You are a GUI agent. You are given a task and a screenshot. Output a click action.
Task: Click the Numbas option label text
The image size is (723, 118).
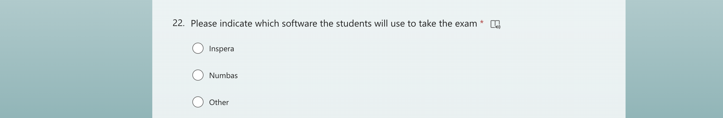(223, 76)
